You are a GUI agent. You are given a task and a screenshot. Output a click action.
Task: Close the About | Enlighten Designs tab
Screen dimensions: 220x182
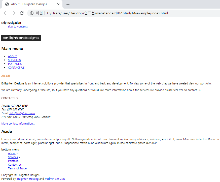(x=58, y=4)
